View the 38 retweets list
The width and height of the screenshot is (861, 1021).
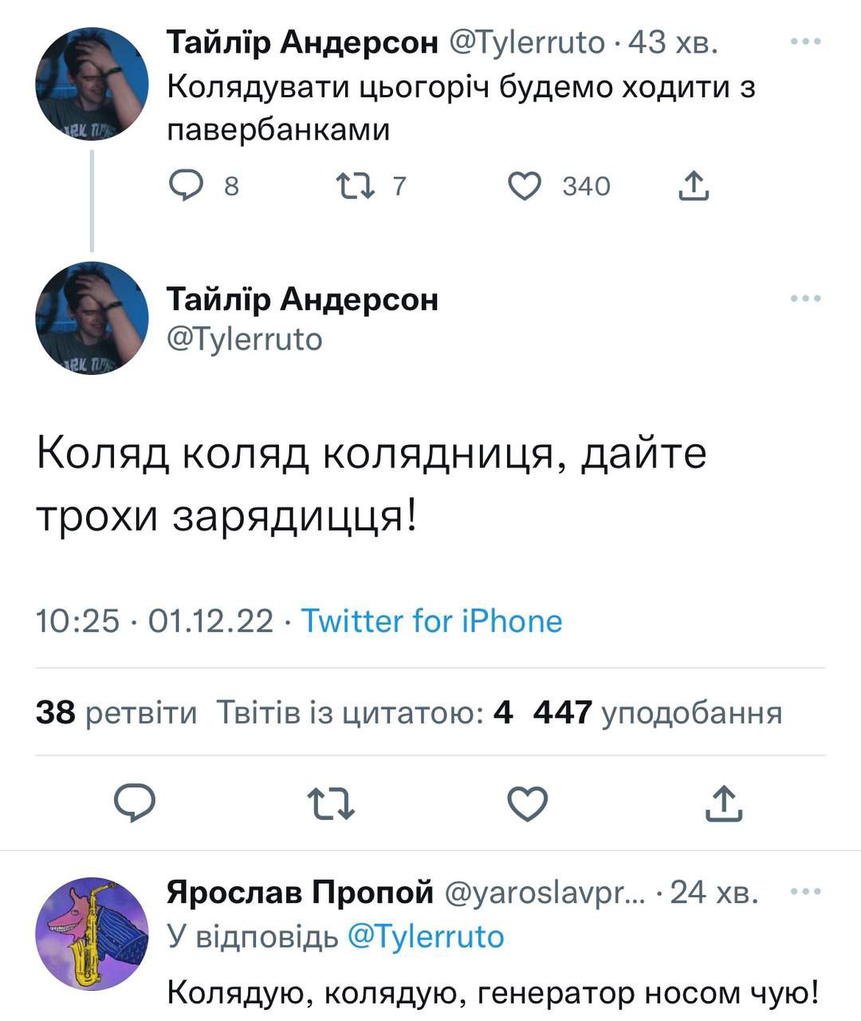tap(116, 712)
